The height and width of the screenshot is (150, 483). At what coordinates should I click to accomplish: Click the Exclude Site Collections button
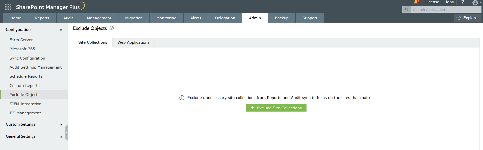[276, 108]
